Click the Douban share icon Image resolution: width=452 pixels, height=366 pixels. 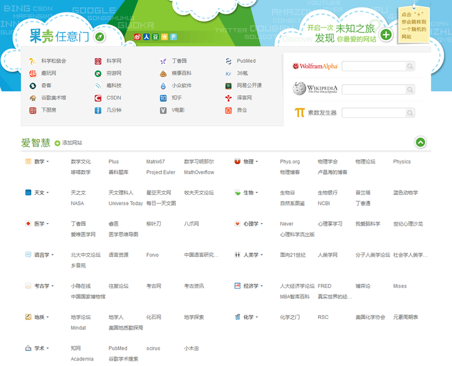(155, 37)
